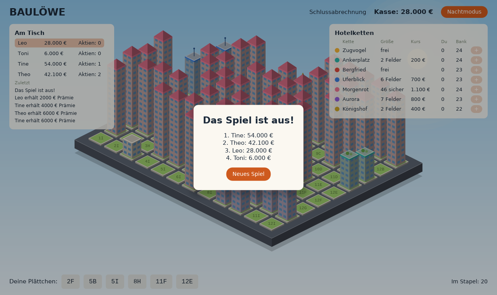Screen dimensions: 497x295
Task: Click board cell 11E
Action: click(318, 185)
